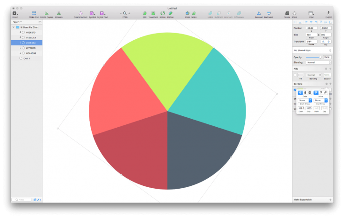Click the Rotate toolbar icon
344x218 pixels.
(x=163, y=13)
